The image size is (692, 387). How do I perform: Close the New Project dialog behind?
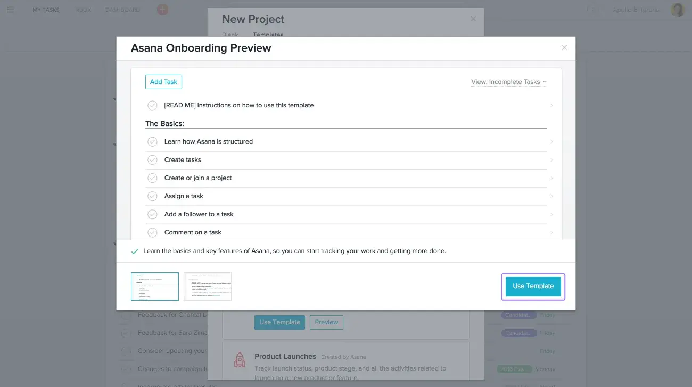(x=473, y=19)
